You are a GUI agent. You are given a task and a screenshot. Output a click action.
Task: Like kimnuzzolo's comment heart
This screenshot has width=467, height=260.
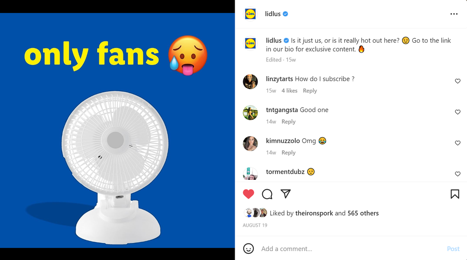[458, 143]
